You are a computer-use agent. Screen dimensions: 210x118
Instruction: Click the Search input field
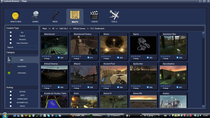pyautogui.click(x=26, y=47)
